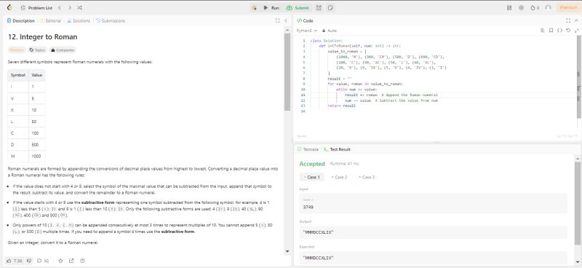This screenshot has height=268, width=582.
Task: Go to the previous problem arrow
Action: [x=60, y=7]
